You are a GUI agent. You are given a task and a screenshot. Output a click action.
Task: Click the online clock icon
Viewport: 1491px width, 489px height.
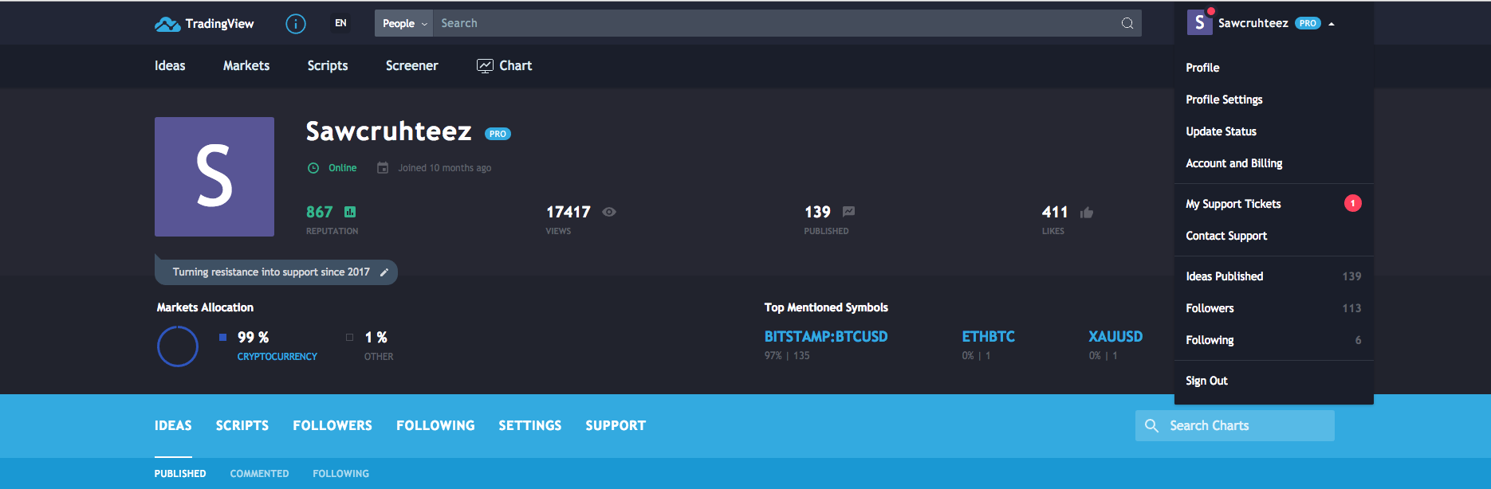(313, 168)
